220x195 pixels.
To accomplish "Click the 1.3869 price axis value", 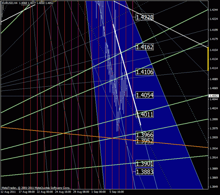I will [x=214, y=177].
